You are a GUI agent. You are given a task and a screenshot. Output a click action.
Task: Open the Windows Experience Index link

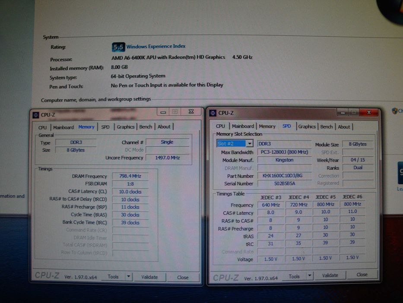point(156,46)
